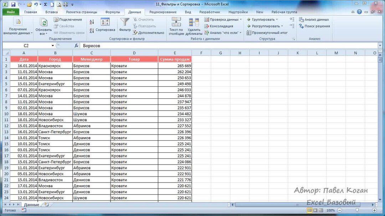Image resolution: width=385 pixels, height=216 pixels.
Task: Switch to Вставка tab
Action: [51, 12]
